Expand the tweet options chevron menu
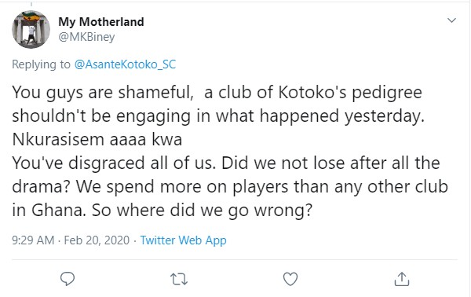The image size is (471, 297). [x=452, y=20]
